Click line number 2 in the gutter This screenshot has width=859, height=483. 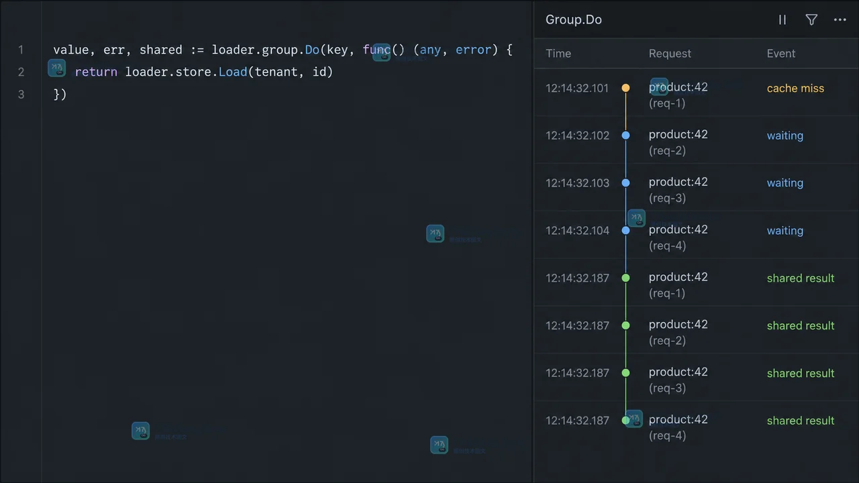pyautogui.click(x=21, y=72)
